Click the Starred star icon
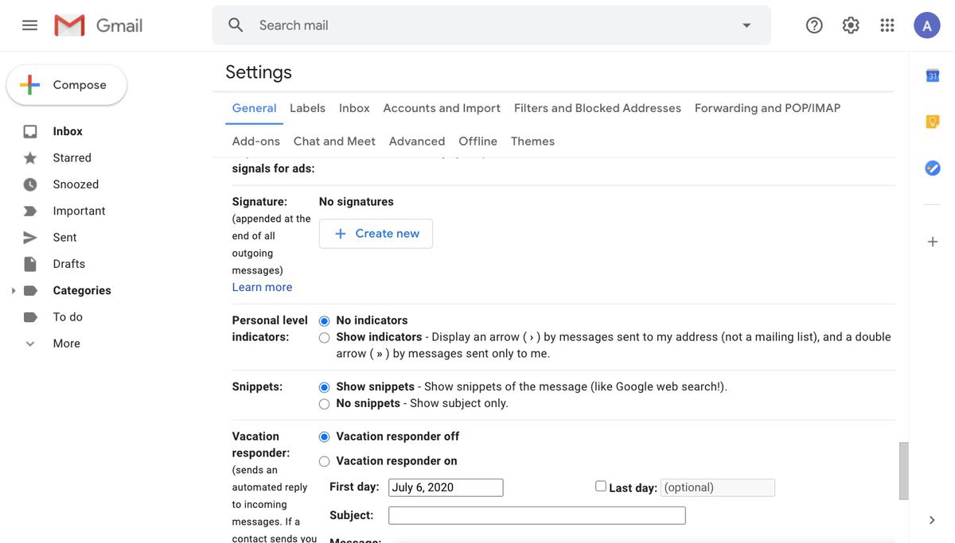955x543 pixels. pyautogui.click(x=30, y=157)
